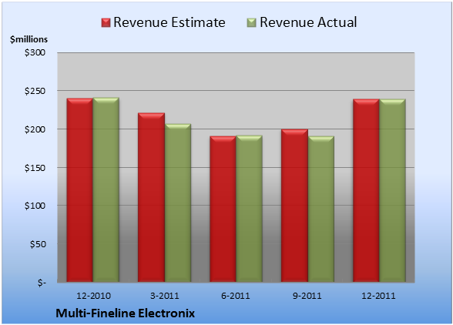Select red estimate bar for 6-2011
Viewport: 453px width, 325px height.
pos(223,209)
